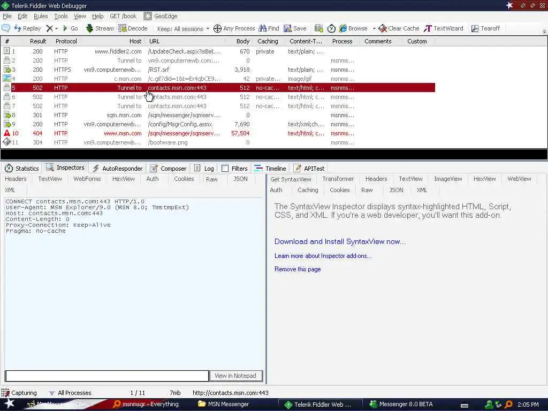Viewport: 548px width, 411px height.
Task: Click the camera screenshot toolbar icon
Action: point(318,28)
